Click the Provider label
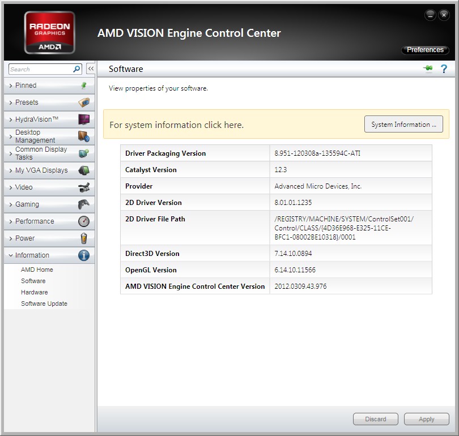The width and height of the screenshot is (459, 436). tap(139, 186)
